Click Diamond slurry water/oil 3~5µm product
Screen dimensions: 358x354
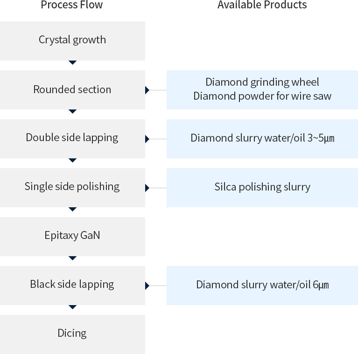(x=262, y=139)
